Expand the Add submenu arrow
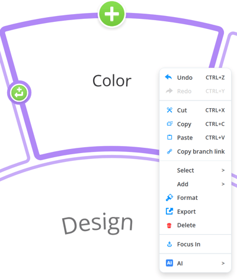237x279 pixels. (x=223, y=184)
